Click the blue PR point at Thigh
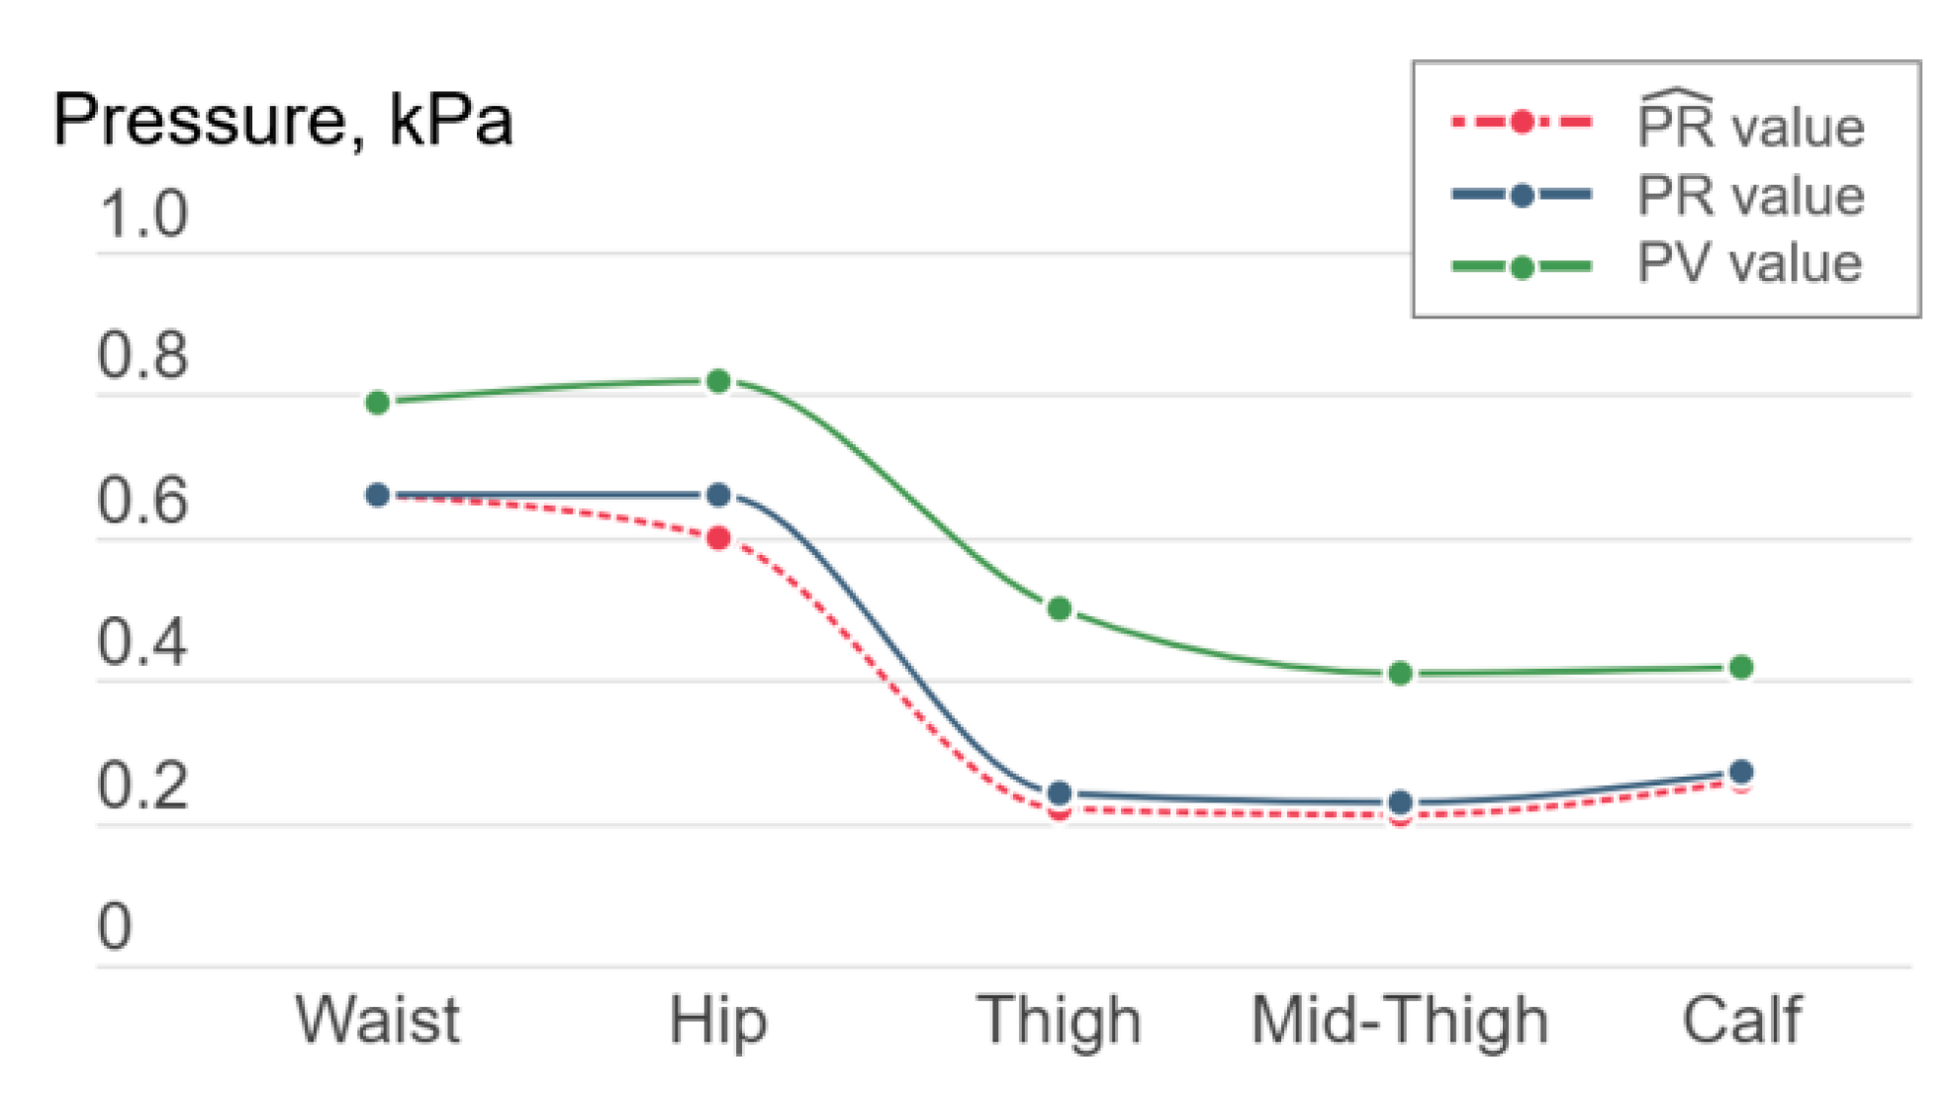This screenshot has width=1952, height=1110. [1060, 792]
